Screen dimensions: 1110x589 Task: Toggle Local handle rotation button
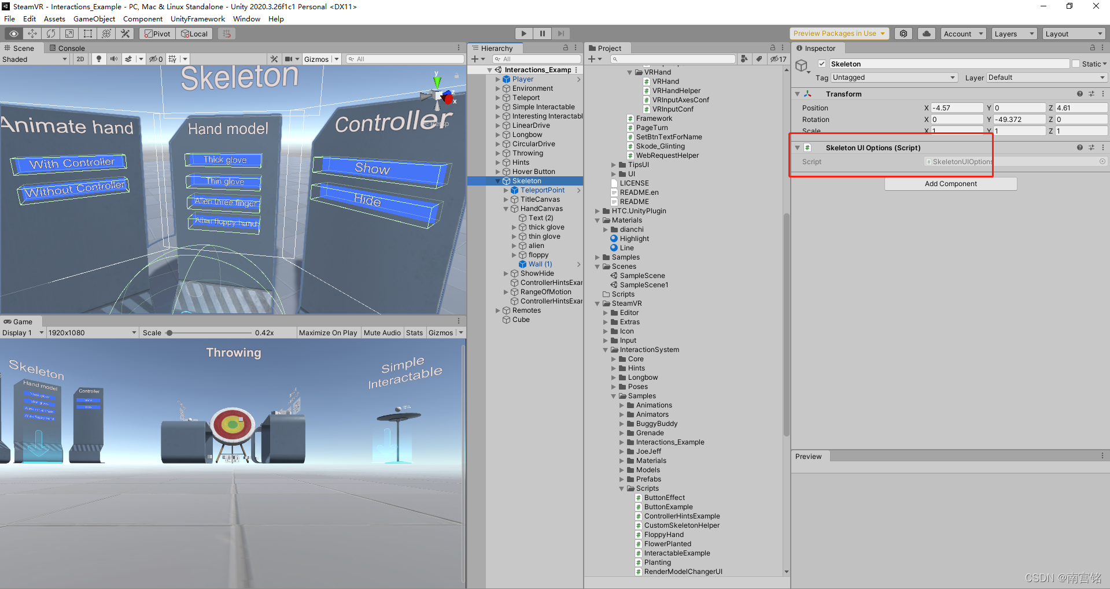[x=194, y=34]
